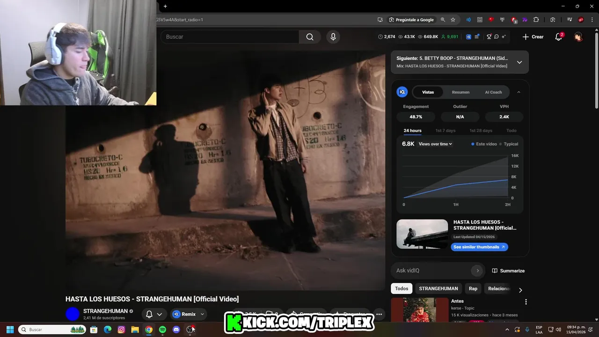Click the blue sound-wave extension icon

coord(468,20)
